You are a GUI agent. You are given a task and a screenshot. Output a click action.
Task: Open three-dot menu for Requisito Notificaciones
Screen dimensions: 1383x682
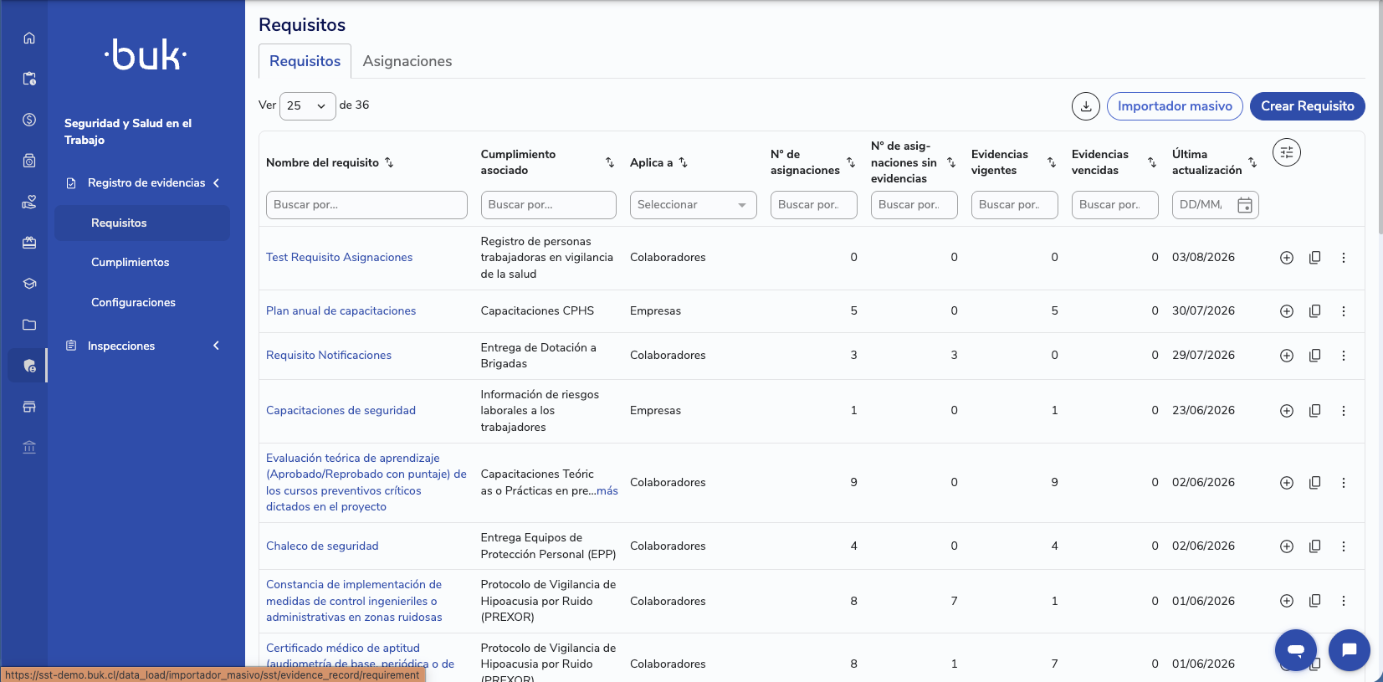point(1344,356)
